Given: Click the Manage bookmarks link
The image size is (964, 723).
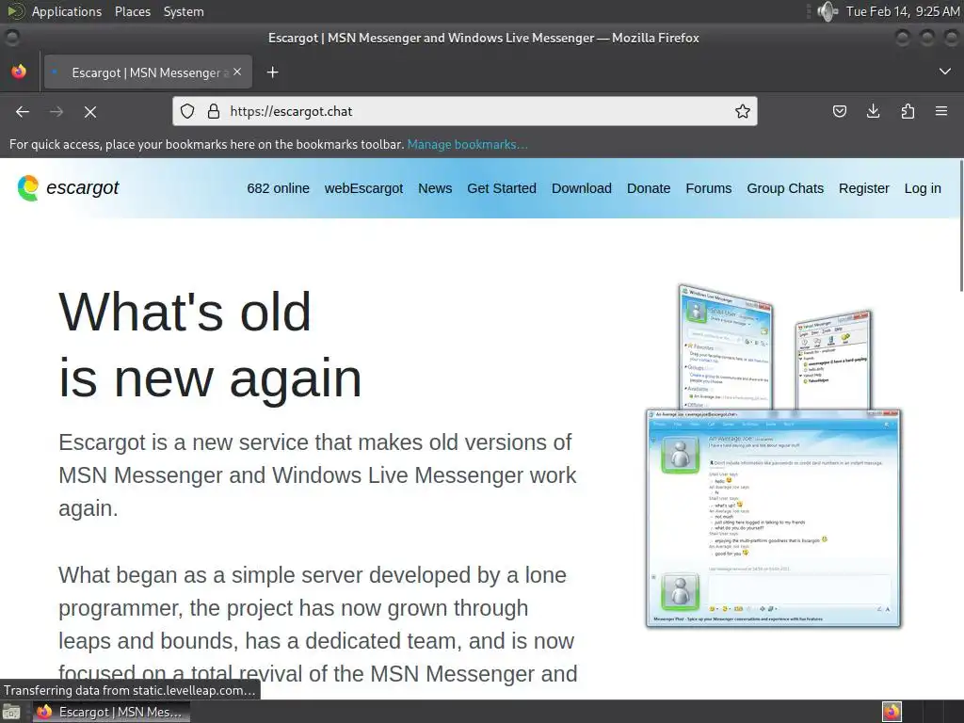Looking at the screenshot, I should pyautogui.click(x=467, y=144).
